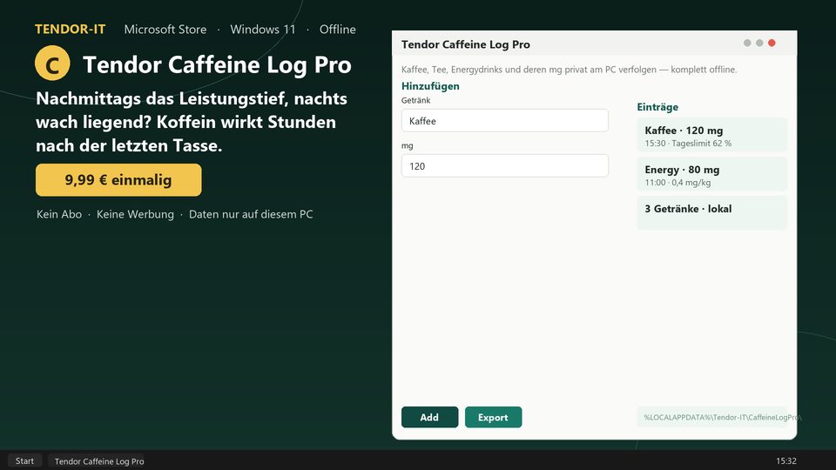Click the Keine Werbung text

click(135, 214)
